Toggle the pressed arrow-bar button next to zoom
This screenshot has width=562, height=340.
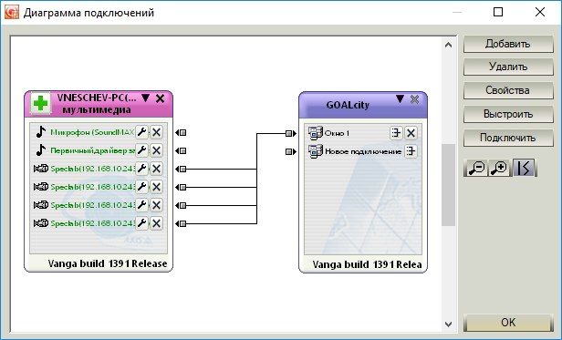524,168
